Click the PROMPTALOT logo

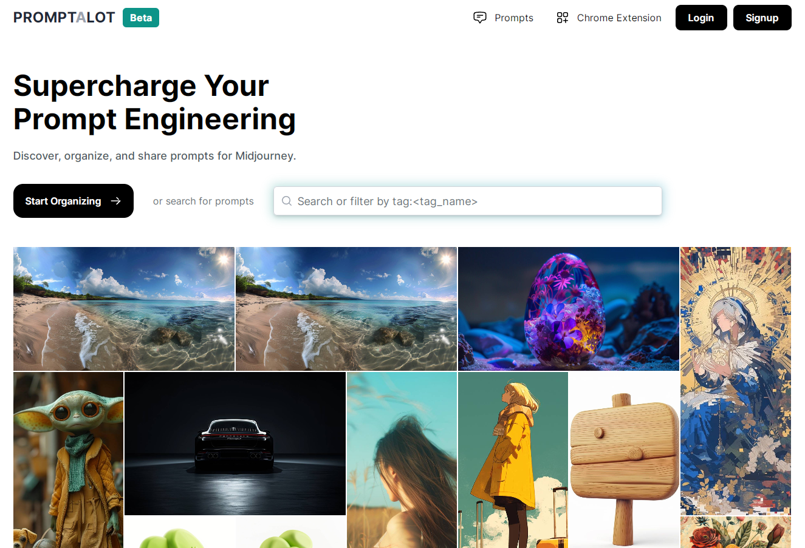(64, 18)
